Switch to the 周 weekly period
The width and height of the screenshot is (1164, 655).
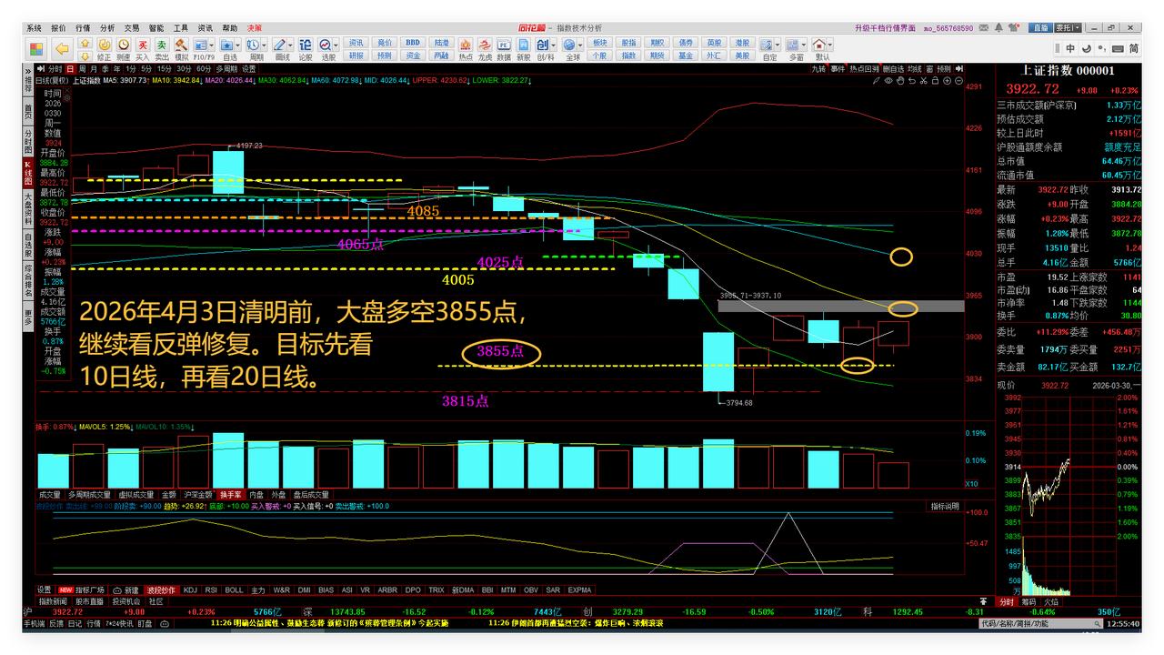[82, 68]
